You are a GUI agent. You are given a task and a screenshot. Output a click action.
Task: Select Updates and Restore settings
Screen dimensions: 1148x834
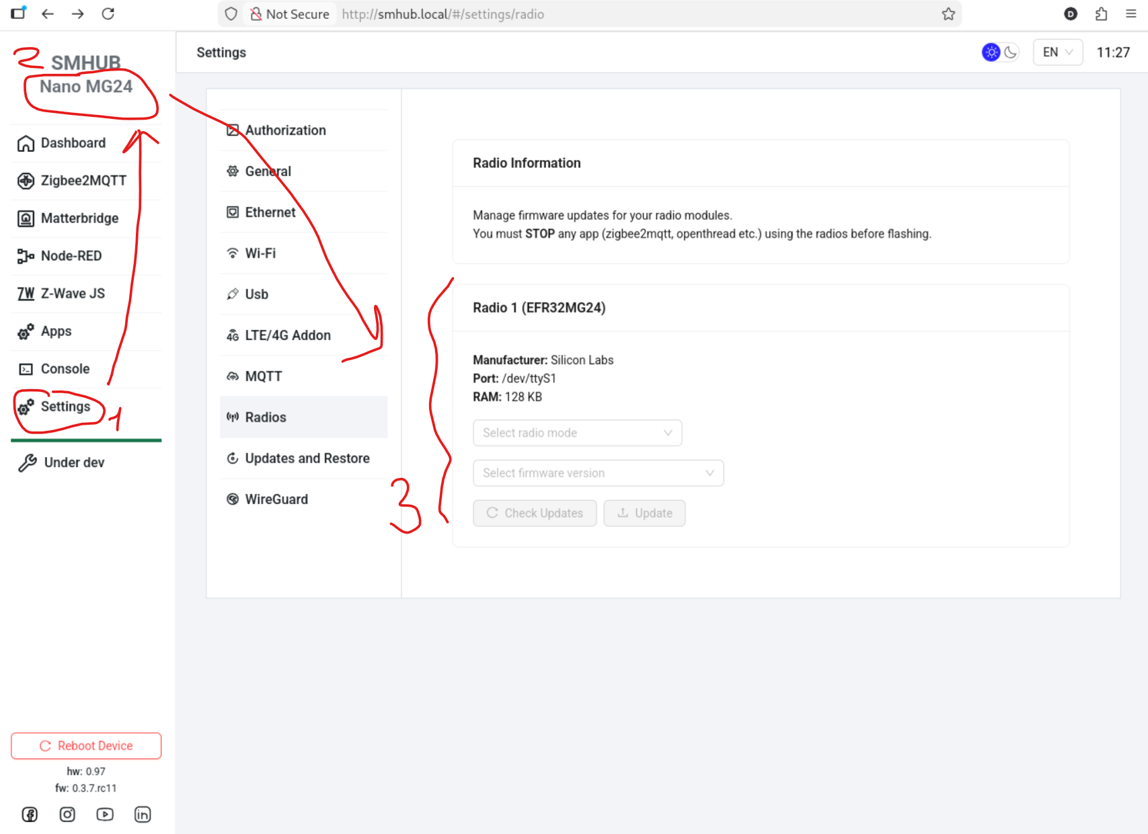307,458
